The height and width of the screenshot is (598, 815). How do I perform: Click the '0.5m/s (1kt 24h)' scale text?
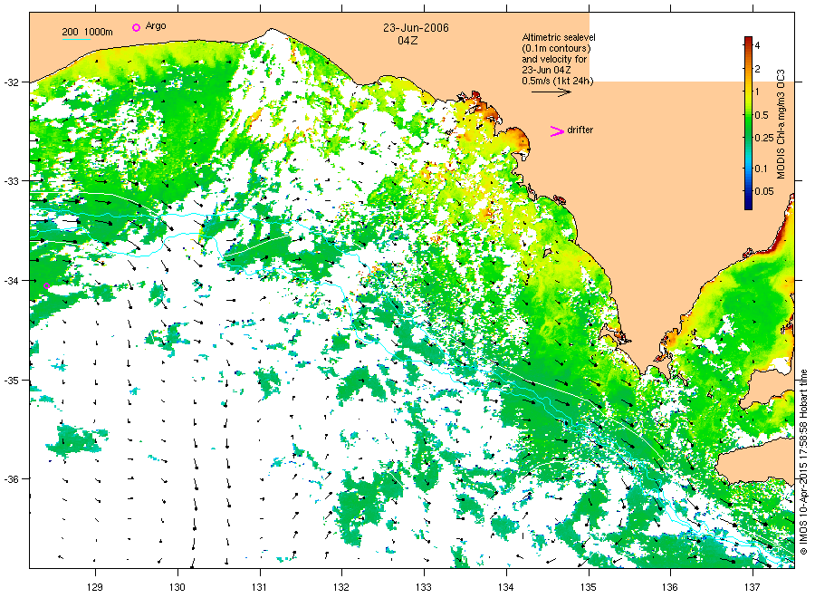click(558, 81)
